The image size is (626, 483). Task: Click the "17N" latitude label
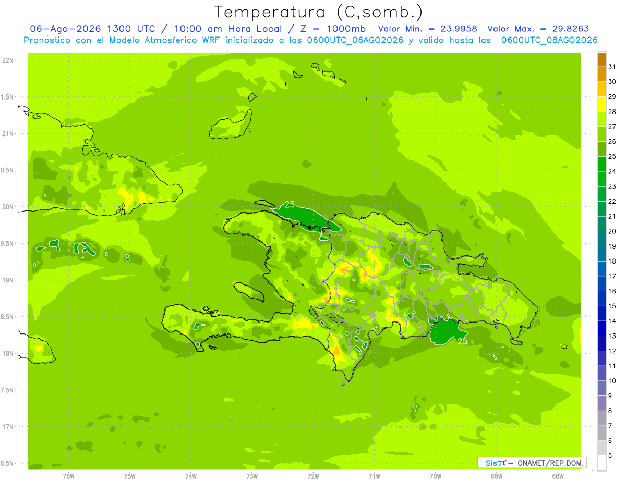point(9,427)
